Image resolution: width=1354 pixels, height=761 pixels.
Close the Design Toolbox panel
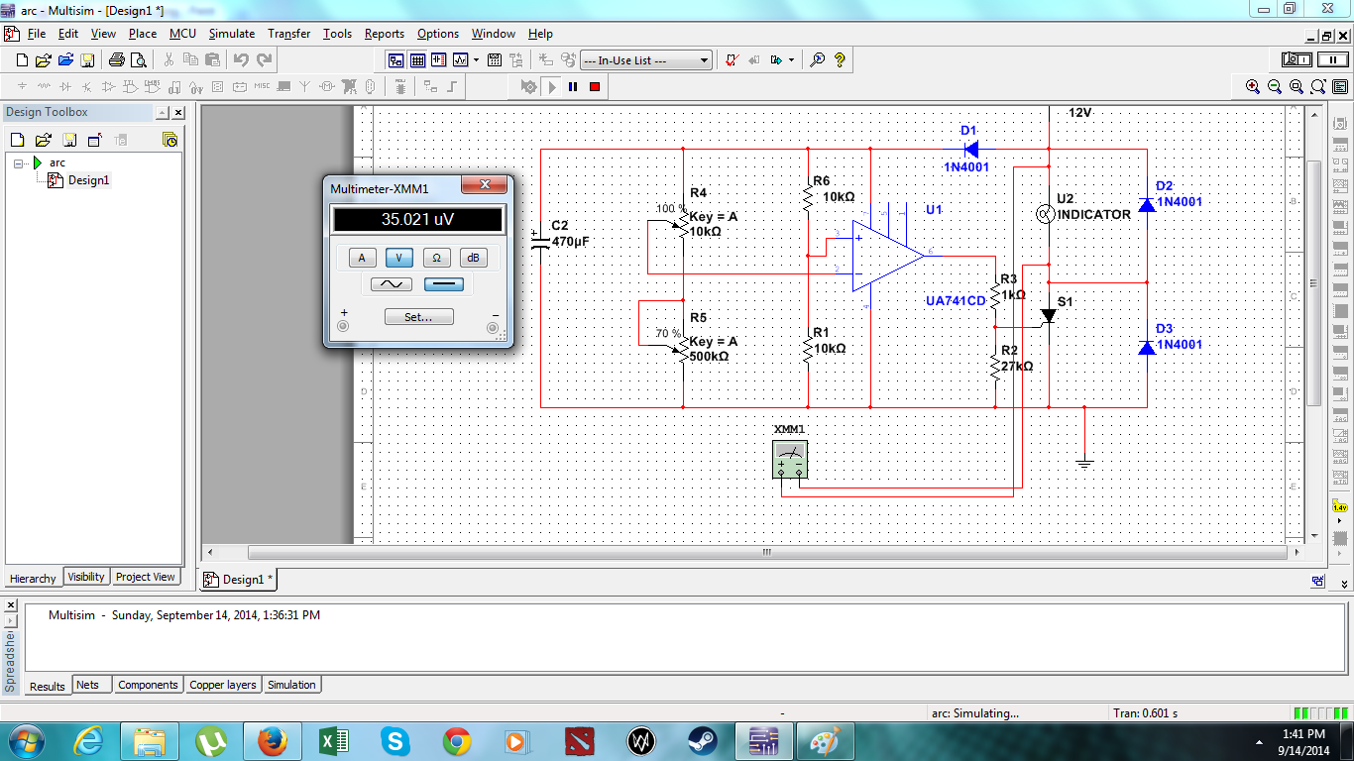point(178,113)
